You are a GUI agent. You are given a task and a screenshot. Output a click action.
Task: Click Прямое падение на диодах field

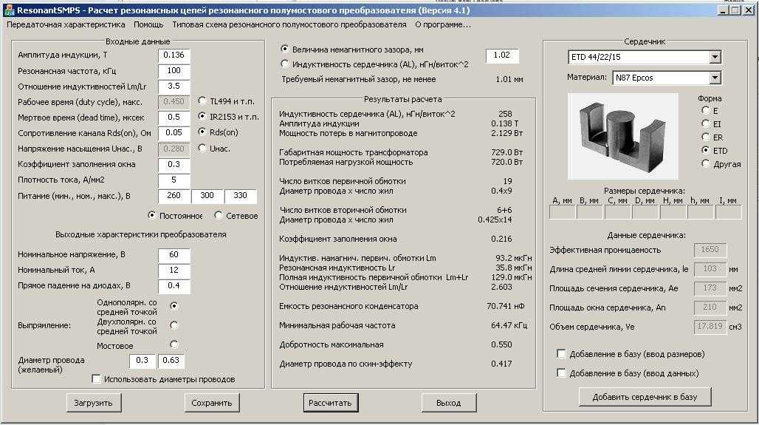(x=174, y=286)
